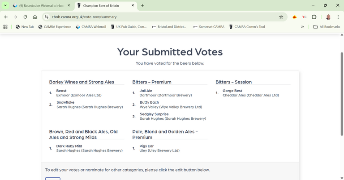Close the Champion Beer of Britain tab
Screen dimensions: 344x180
click(133, 6)
